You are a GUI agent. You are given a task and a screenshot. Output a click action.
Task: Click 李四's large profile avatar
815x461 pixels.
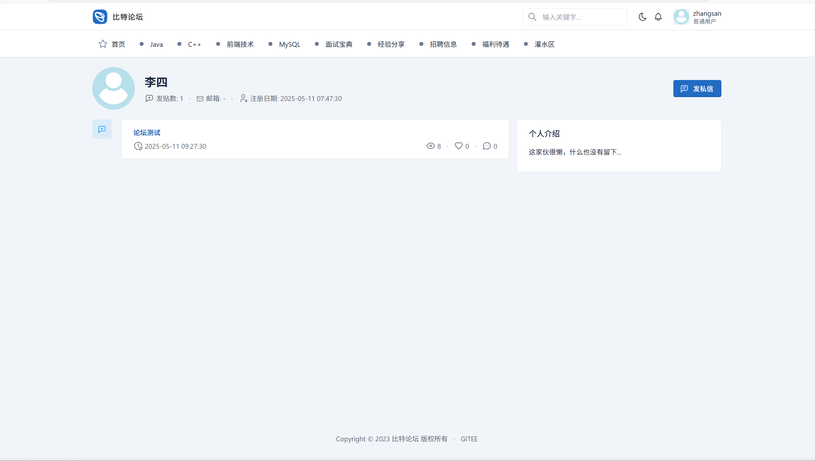click(113, 88)
